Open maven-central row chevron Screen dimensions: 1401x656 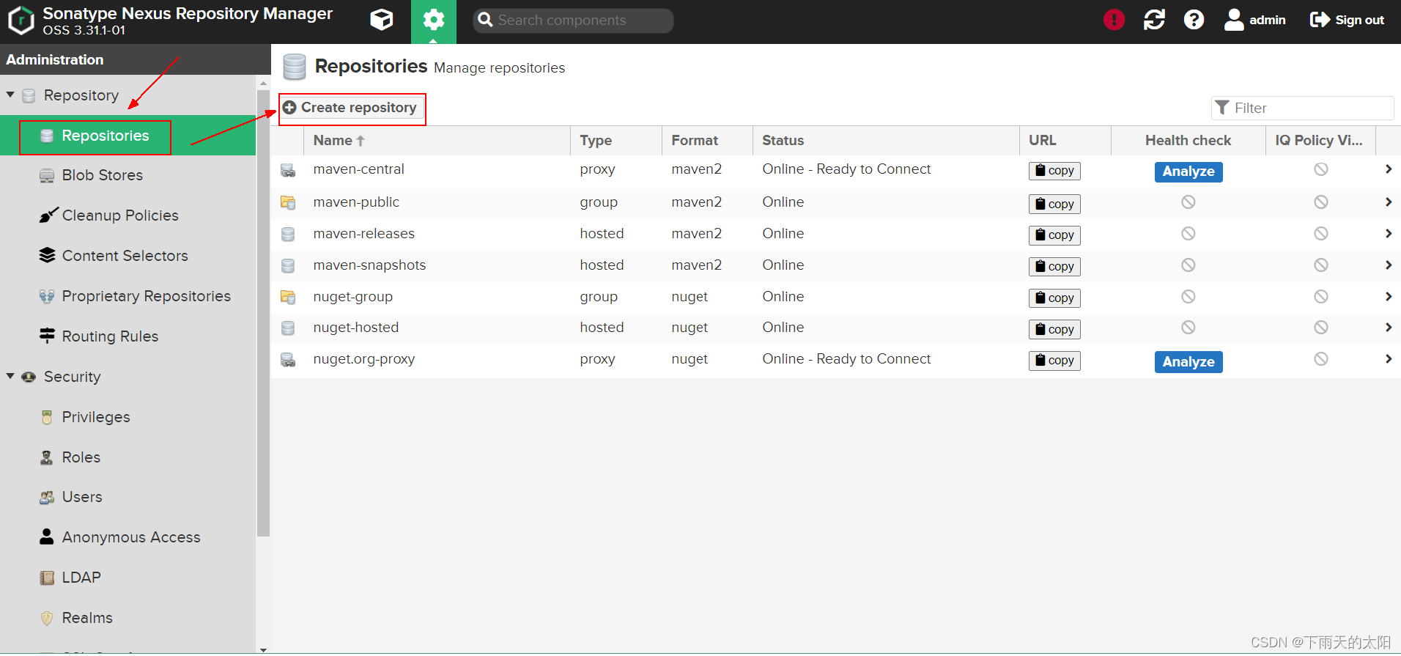pyautogui.click(x=1388, y=169)
